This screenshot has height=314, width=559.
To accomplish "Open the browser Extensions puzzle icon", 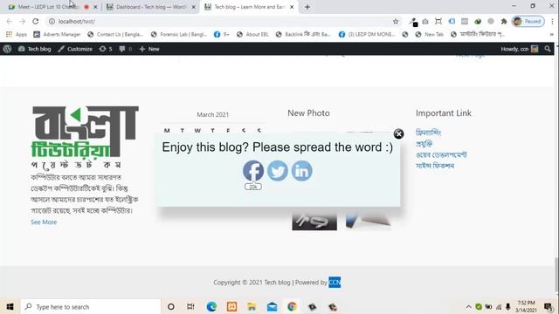I will tap(504, 21).
